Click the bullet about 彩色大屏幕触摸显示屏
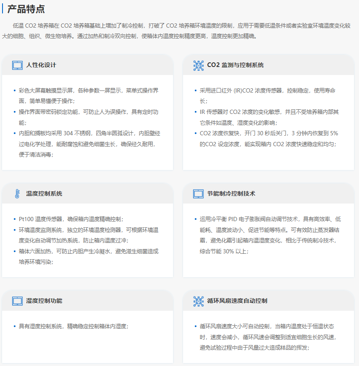359x366 pixels. click(x=88, y=96)
